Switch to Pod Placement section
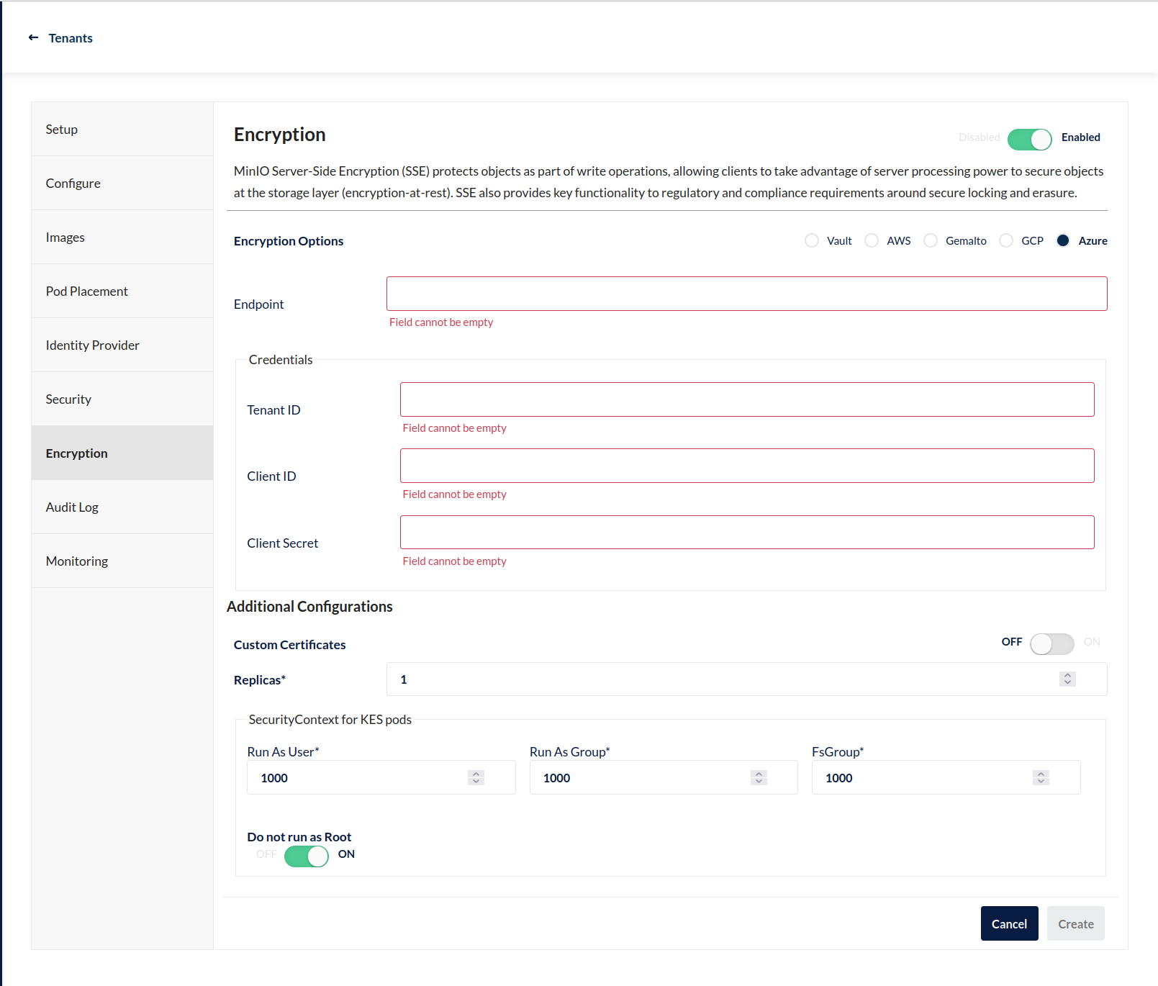The width and height of the screenshot is (1158, 986). 122,291
